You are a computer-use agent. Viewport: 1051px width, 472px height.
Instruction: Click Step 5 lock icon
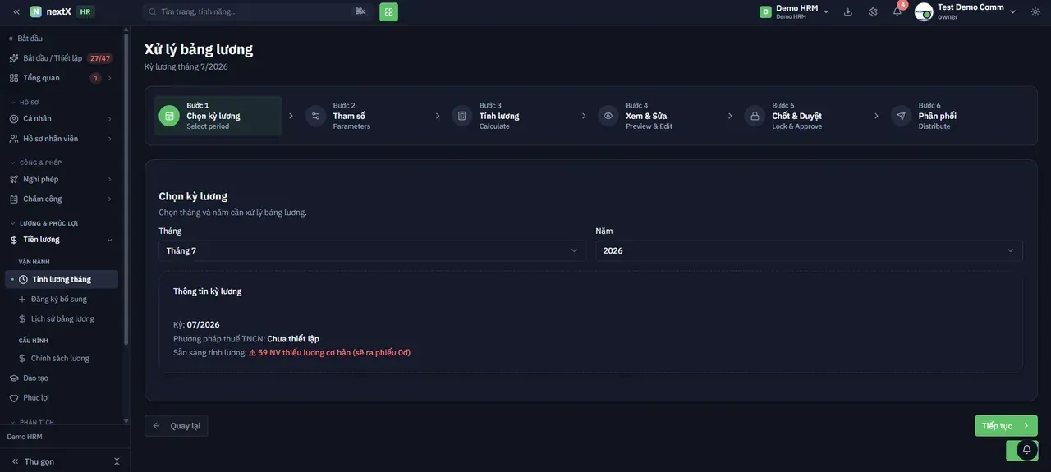click(755, 116)
